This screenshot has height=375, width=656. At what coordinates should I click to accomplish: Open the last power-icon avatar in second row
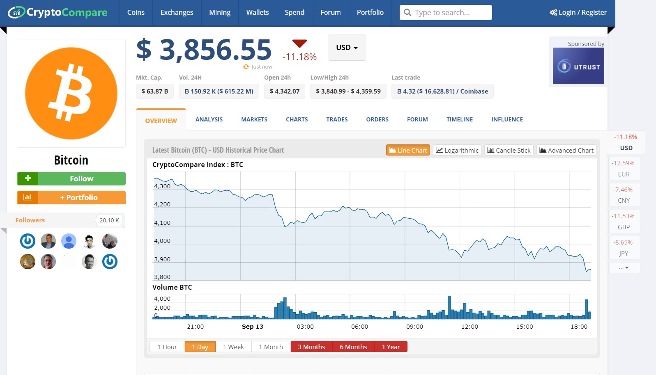click(110, 261)
